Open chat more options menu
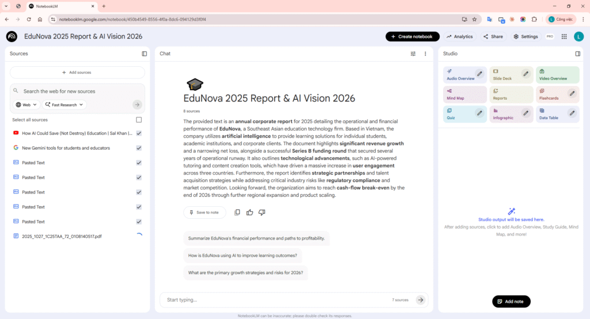This screenshot has height=319, width=590. tap(425, 54)
